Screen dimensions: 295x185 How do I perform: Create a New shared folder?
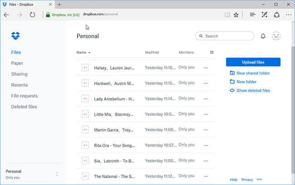tap(253, 73)
